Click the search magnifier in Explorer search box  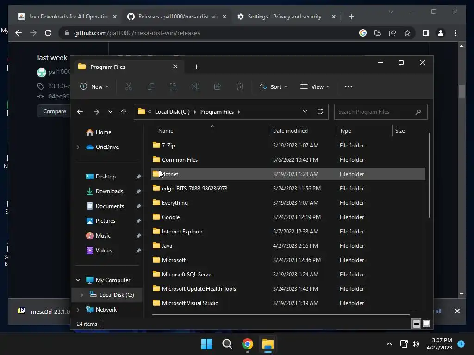[418, 112]
